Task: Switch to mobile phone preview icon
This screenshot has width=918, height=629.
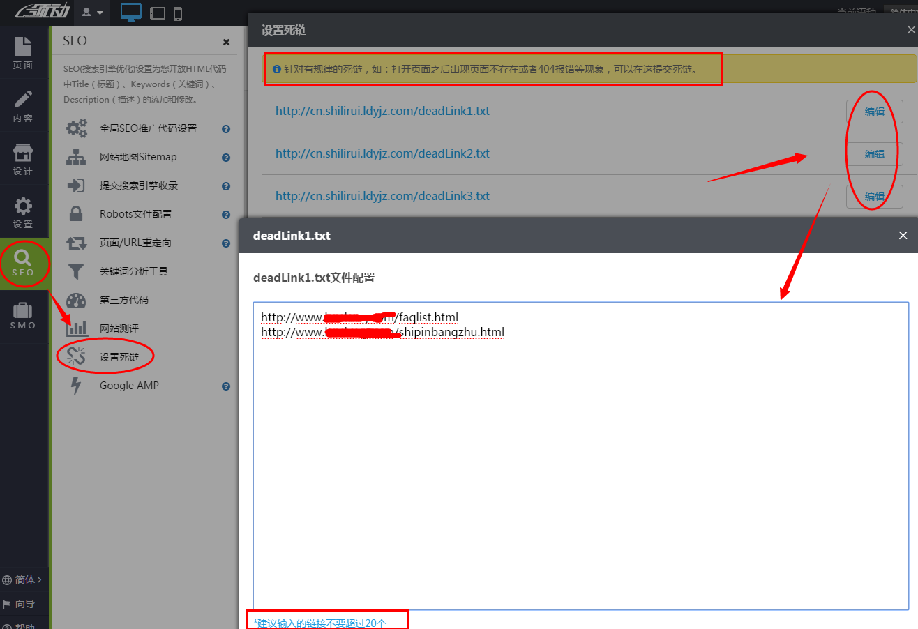Action: [178, 13]
